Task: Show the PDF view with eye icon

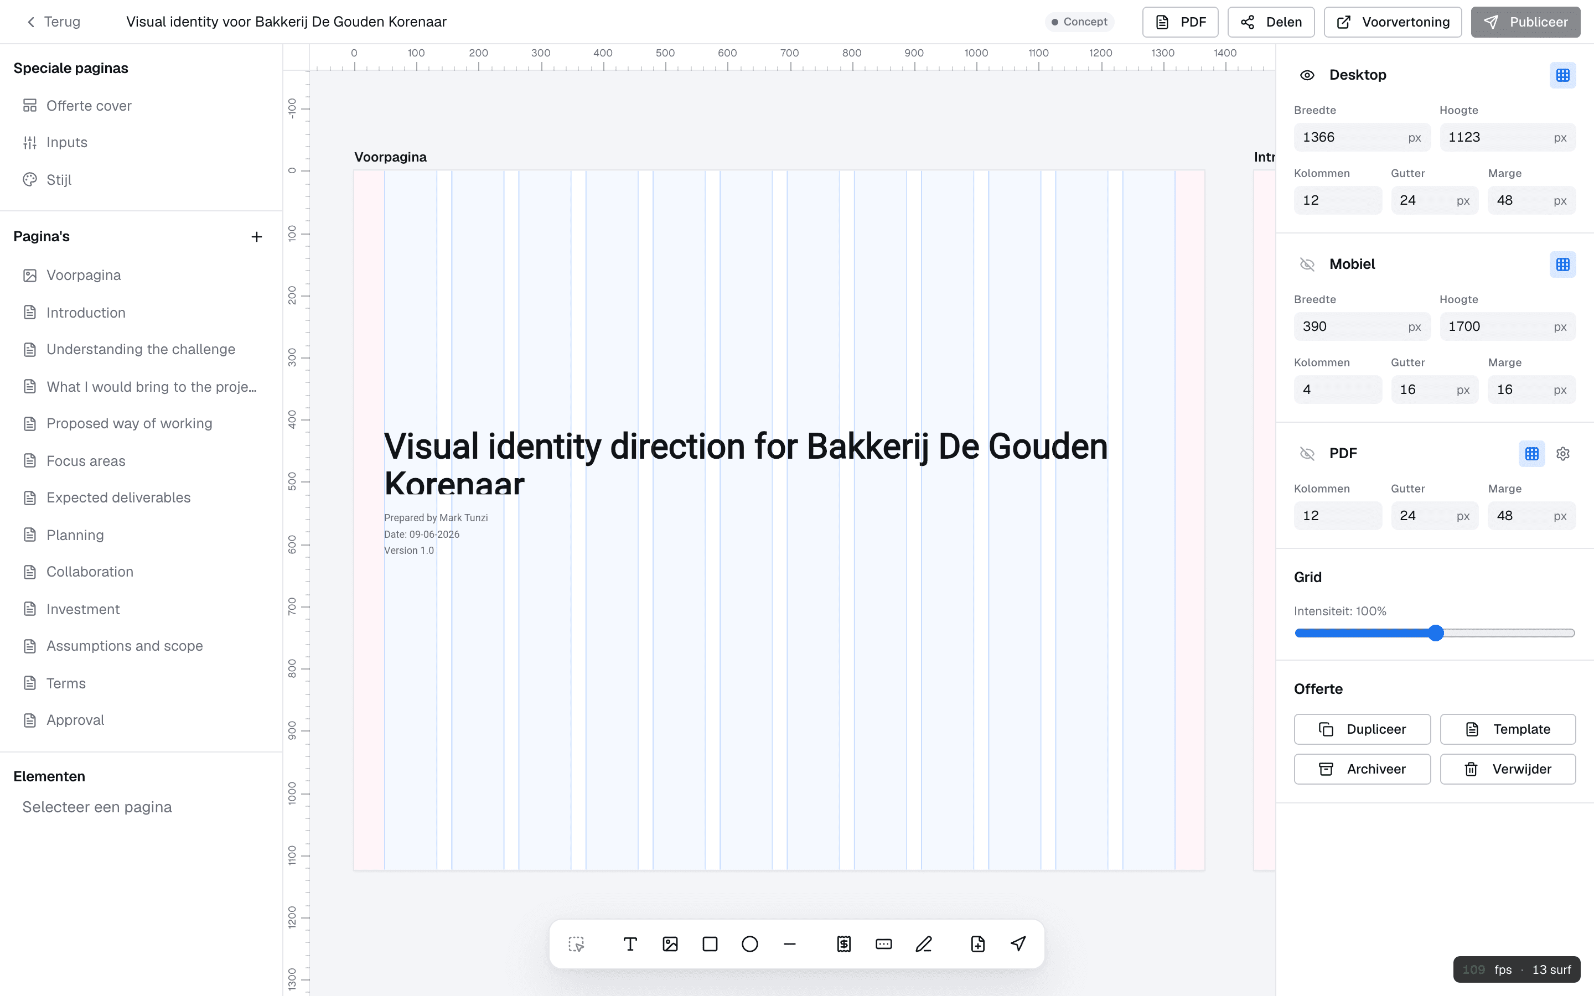Action: (x=1307, y=453)
